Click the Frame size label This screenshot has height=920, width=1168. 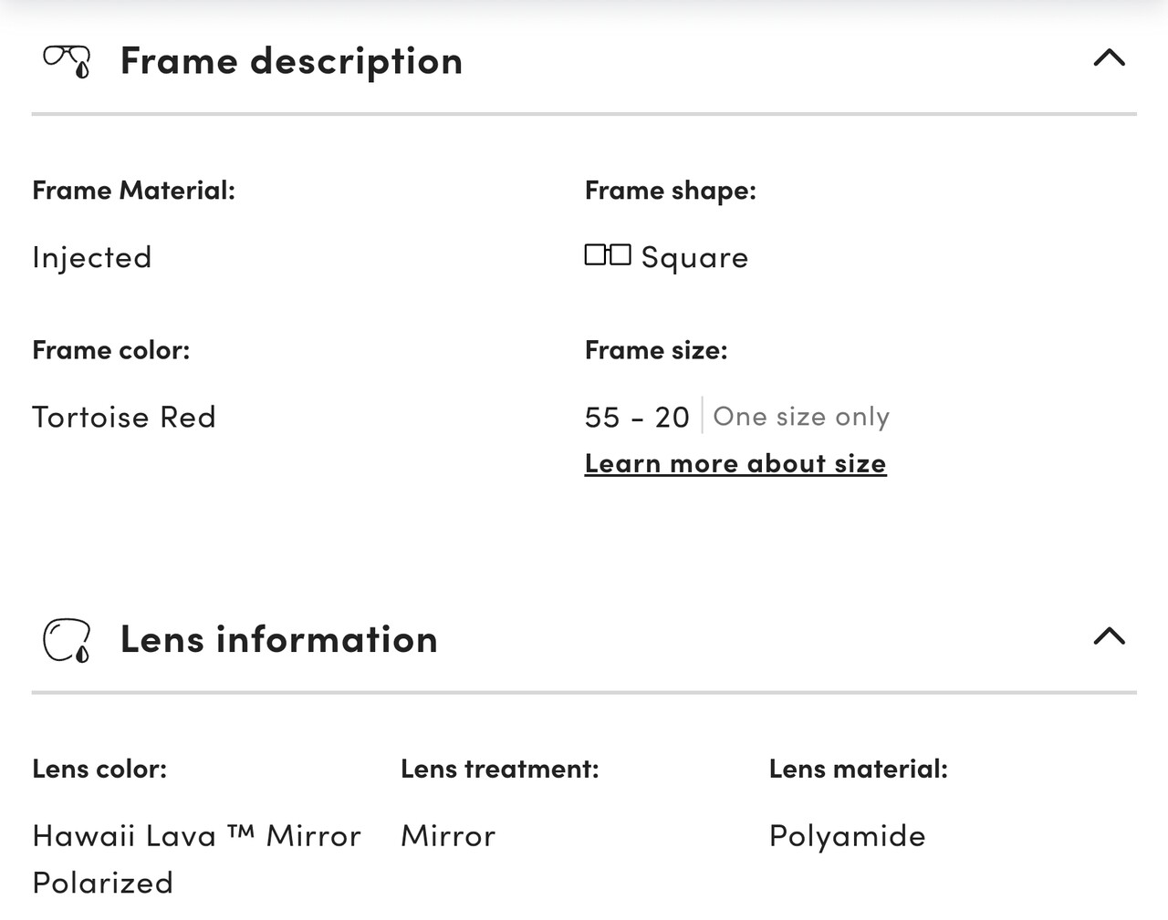tap(656, 349)
